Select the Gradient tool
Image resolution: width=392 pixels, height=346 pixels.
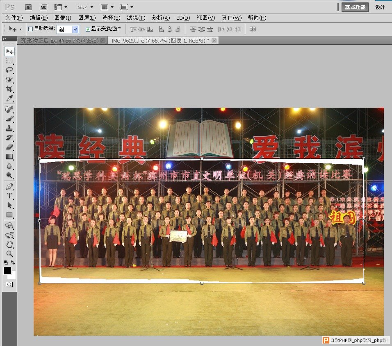click(9, 156)
